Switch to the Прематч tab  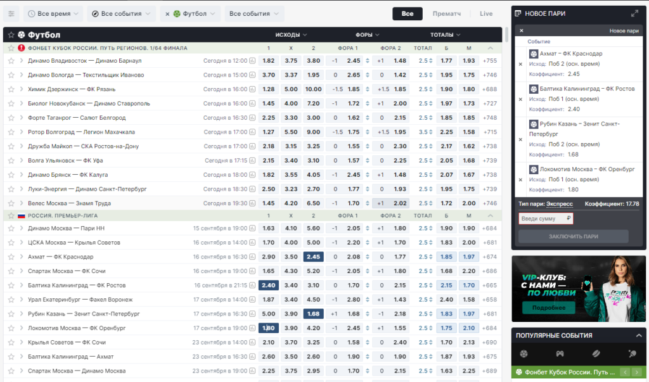447,14
